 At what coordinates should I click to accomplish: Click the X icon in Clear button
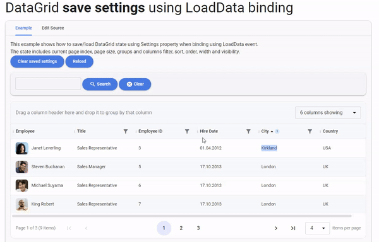129,84
